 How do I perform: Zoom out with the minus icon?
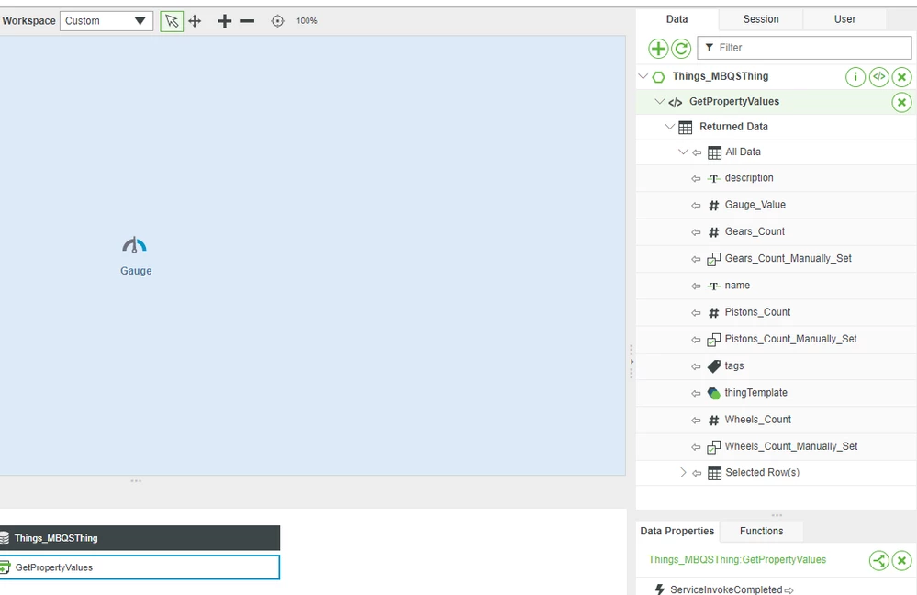pos(248,21)
